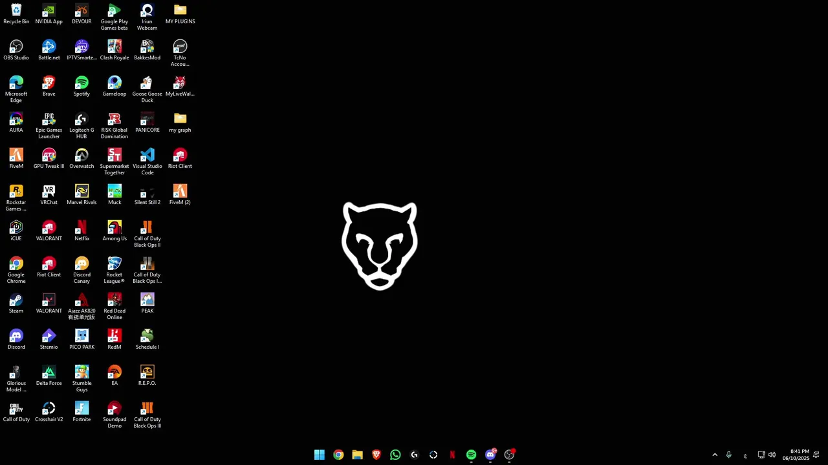
Task: Select the Rockstar Games Launcher shortcut
Action: pyautogui.click(x=16, y=198)
